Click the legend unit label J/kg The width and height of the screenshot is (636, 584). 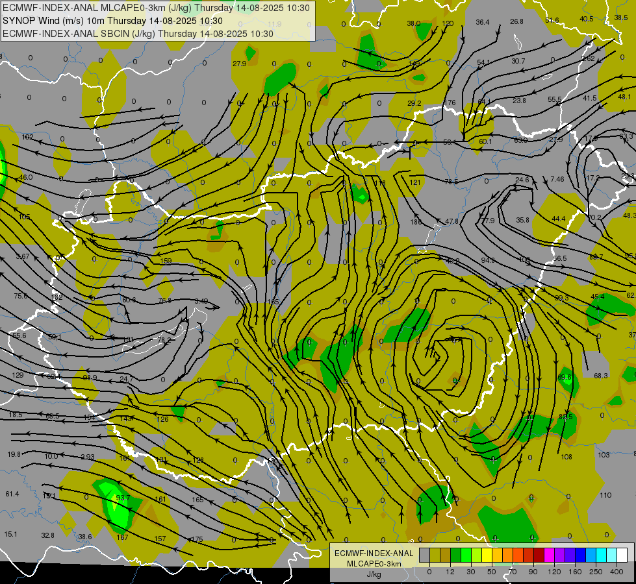tap(374, 574)
